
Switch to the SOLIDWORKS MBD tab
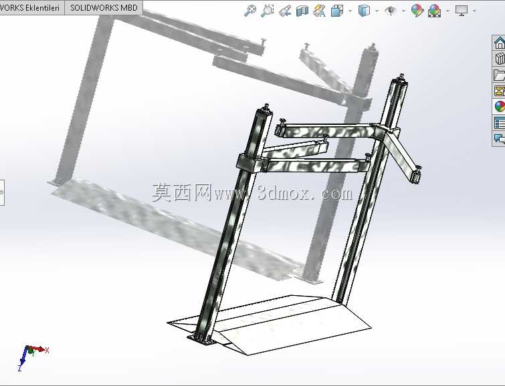tap(104, 7)
